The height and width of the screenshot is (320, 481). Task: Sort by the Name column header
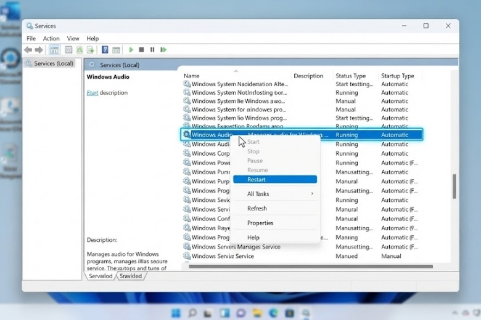(x=191, y=76)
